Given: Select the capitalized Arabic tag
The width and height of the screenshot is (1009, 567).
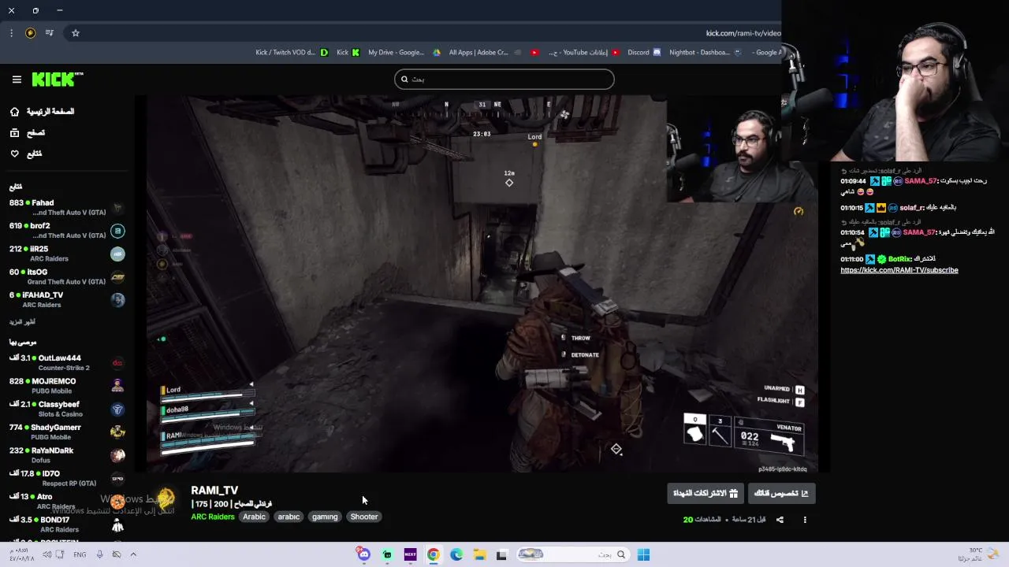Looking at the screenshot, I should (x=254, y=517).
